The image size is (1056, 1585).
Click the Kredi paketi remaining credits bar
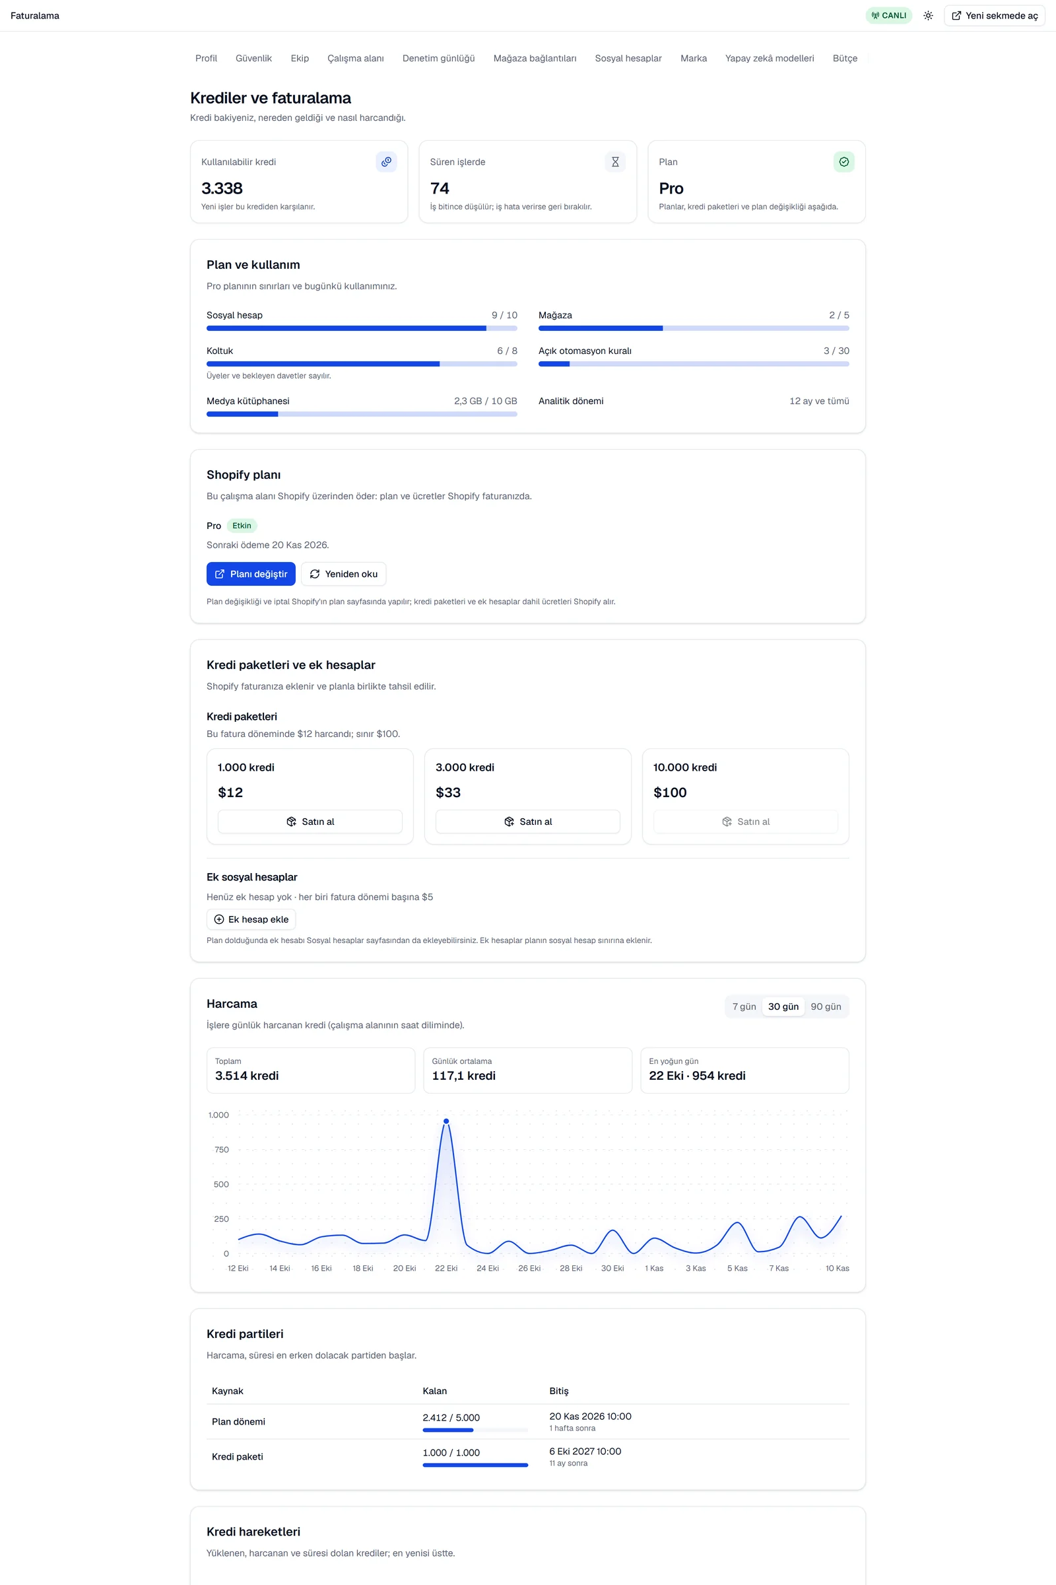point(475,1465)
